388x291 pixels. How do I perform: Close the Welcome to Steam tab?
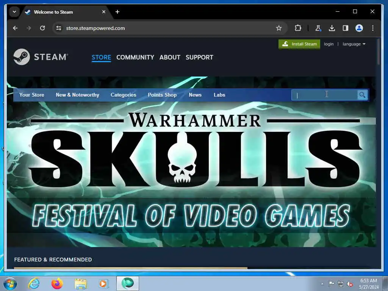tap(104, 12)
